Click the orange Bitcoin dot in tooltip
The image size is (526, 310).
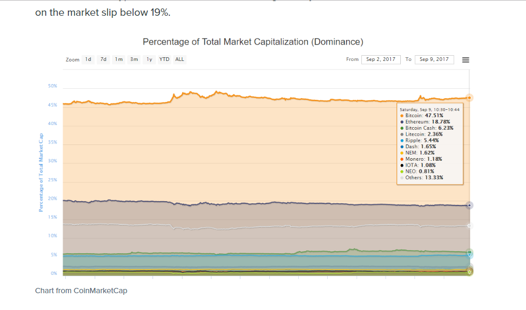pyautogui.click(x=402, y=116)
